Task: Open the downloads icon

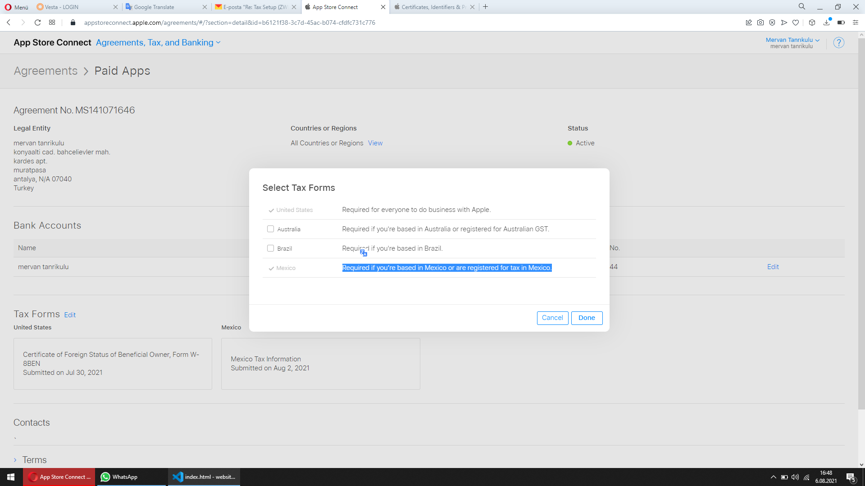Action: pyautogui.click(x=827, y=22)
